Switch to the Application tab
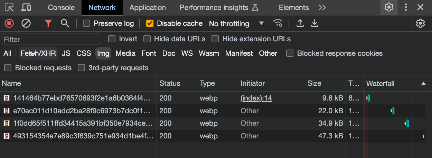The height and width of the screenshot is (158, 432). coord(148,7)
